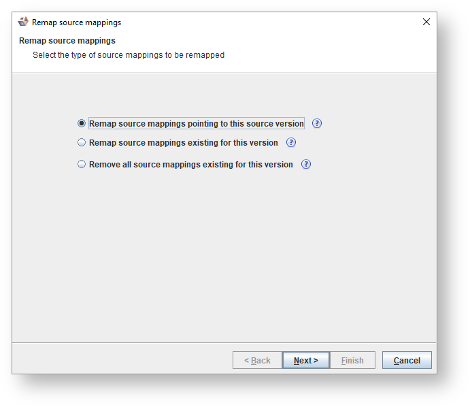This screenshot has height=407, width=470.
Task: Click label text 'Remap source mappings pointing to this source version'
Action: [x=196, y=124]
